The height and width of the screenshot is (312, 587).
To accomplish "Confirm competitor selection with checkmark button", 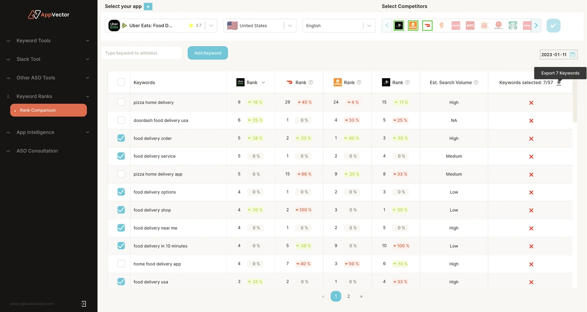I will coord(553,25).
